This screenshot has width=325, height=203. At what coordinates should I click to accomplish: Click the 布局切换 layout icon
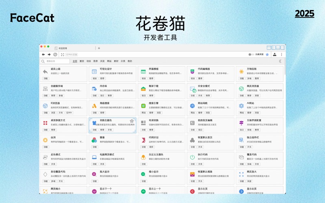pyautogui.click(x=143, y=123)
